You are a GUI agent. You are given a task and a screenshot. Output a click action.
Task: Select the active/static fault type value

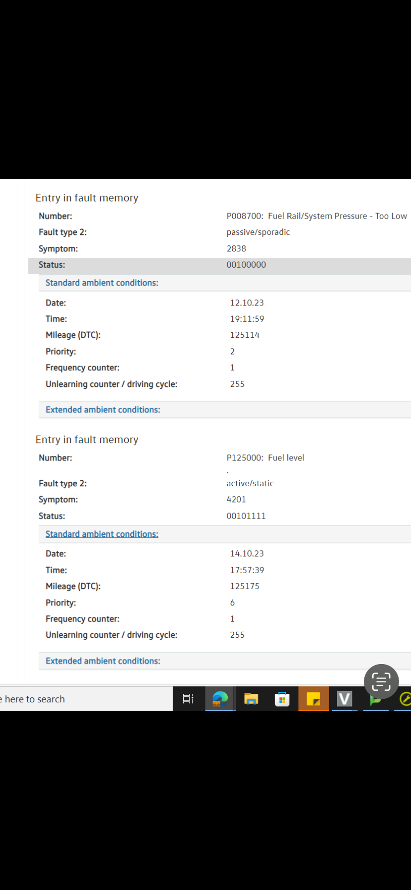[x=250, y=483]
